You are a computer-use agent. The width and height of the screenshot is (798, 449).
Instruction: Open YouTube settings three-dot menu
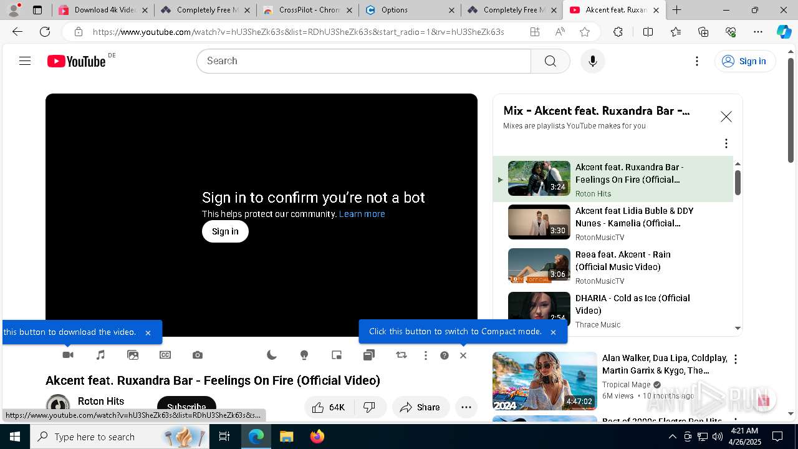[697, 61]
